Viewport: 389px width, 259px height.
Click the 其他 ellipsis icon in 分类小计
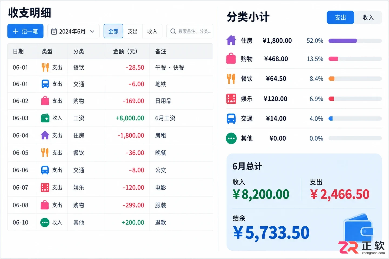point(231,139)
